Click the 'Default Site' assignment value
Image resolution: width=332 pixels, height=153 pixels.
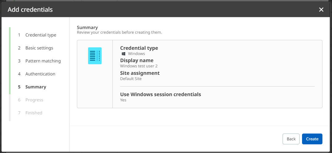pos(131,79)
